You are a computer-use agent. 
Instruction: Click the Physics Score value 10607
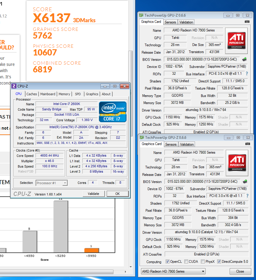[x=45, y=52]
